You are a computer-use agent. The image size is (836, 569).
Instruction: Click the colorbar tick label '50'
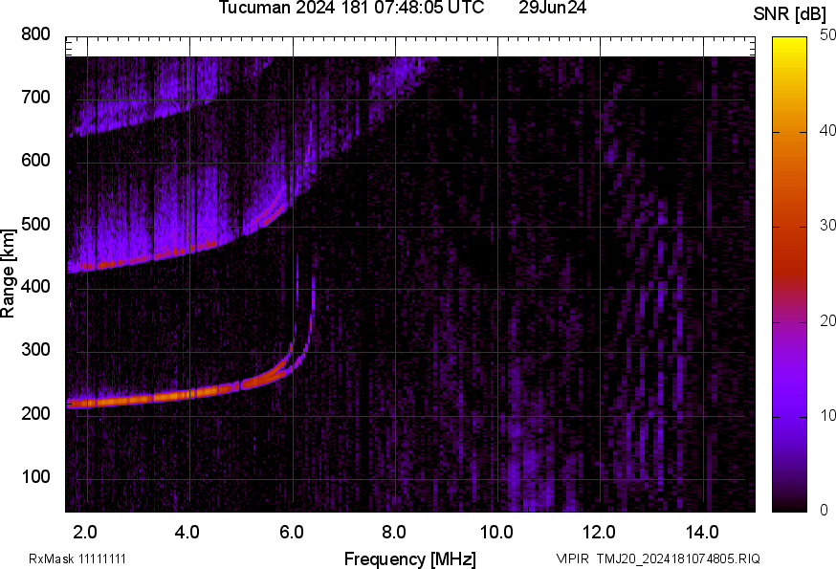coord(827,35)
